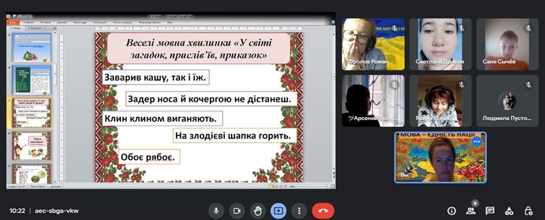Stop presenting with the screen share button
This screenshot has width=545, height=220.
(x=279, y=211)
